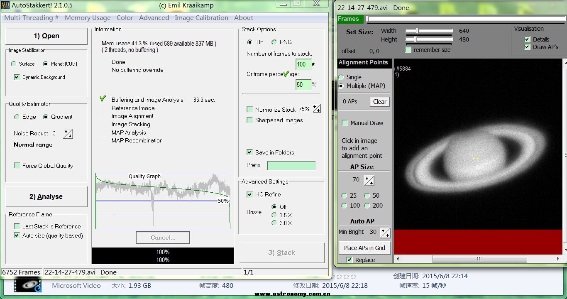Click the video file thumbnail icon in Explorer

[28, 285]
